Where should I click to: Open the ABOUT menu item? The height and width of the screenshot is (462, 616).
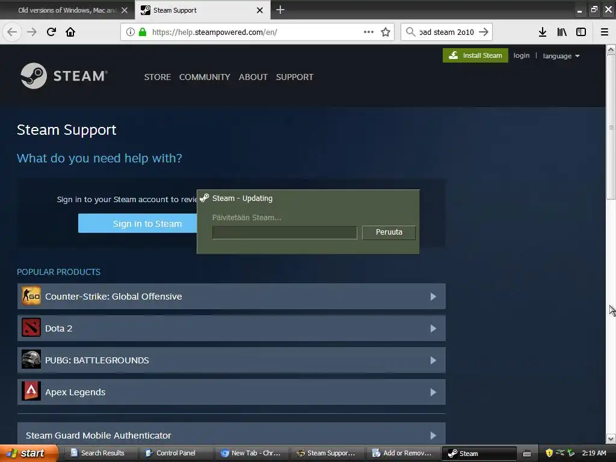(253, 77)
